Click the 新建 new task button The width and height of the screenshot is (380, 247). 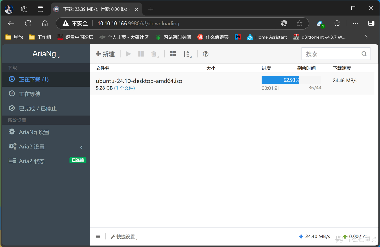click(105, 53)
